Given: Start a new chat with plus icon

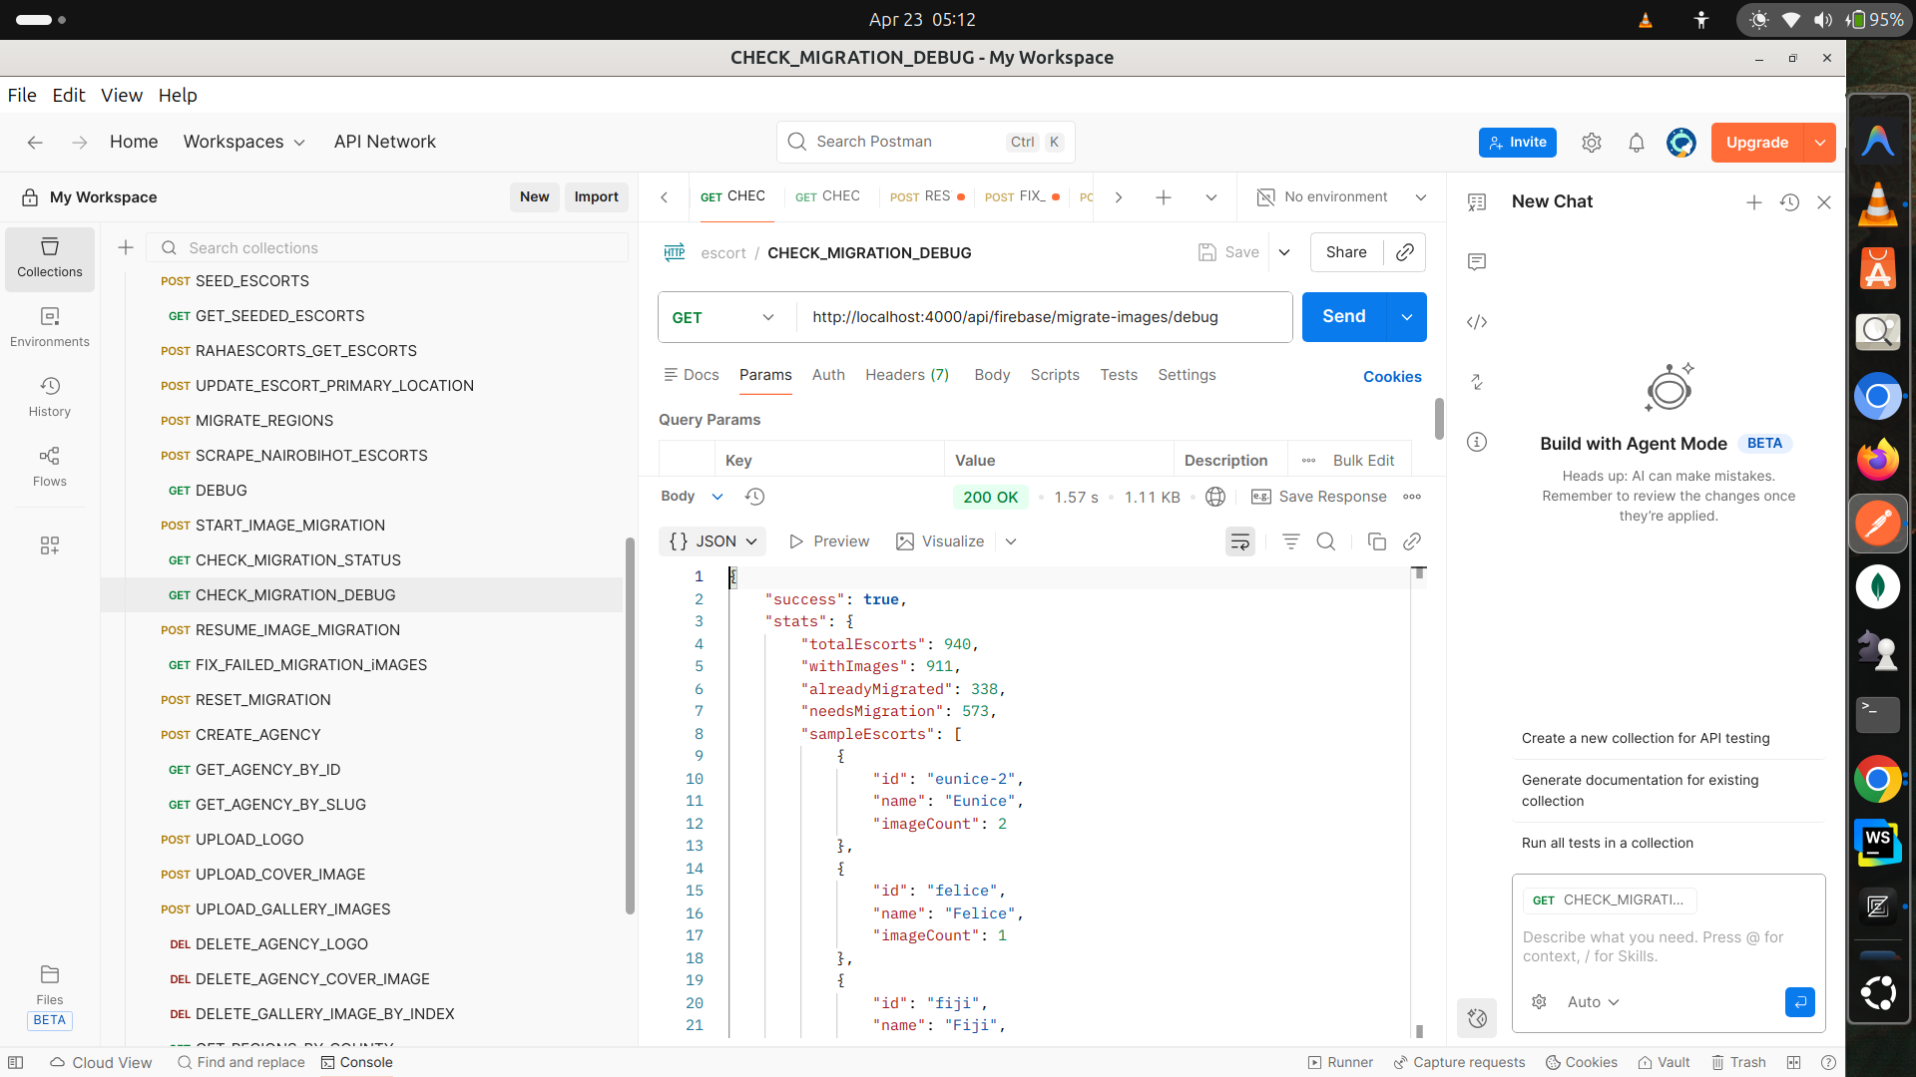Looking at the screenshot, I should (x=1754, y=202).
